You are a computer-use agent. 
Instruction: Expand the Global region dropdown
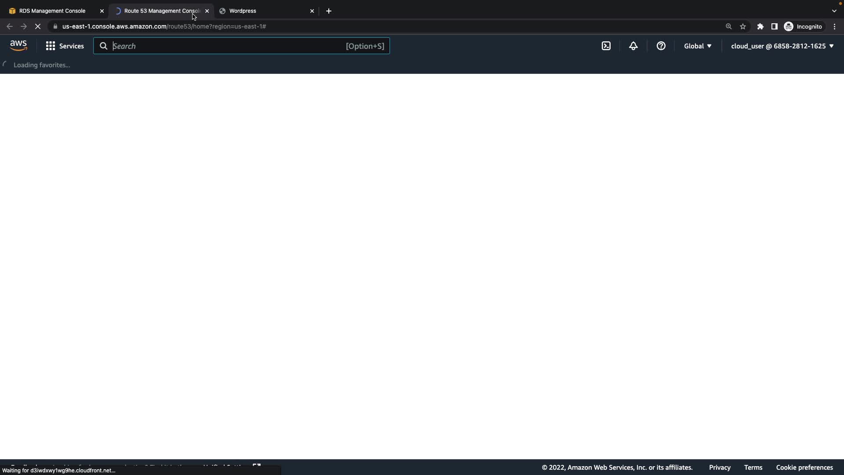pyautogui.click(x=697, y=46)
